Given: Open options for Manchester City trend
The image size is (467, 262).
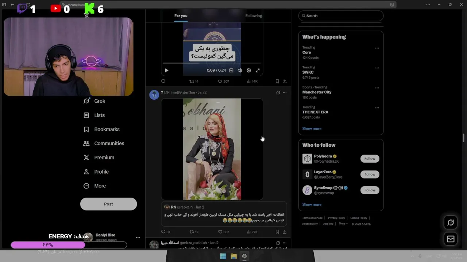Looking at the screenshot, I should pos(377,88).
